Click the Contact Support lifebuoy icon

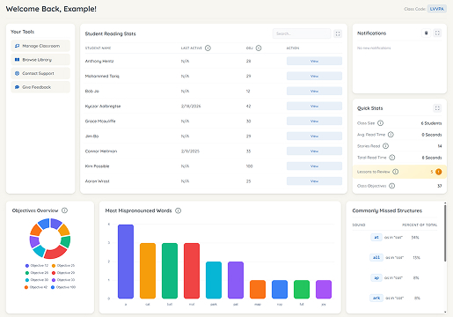click(x=17, y=73)
